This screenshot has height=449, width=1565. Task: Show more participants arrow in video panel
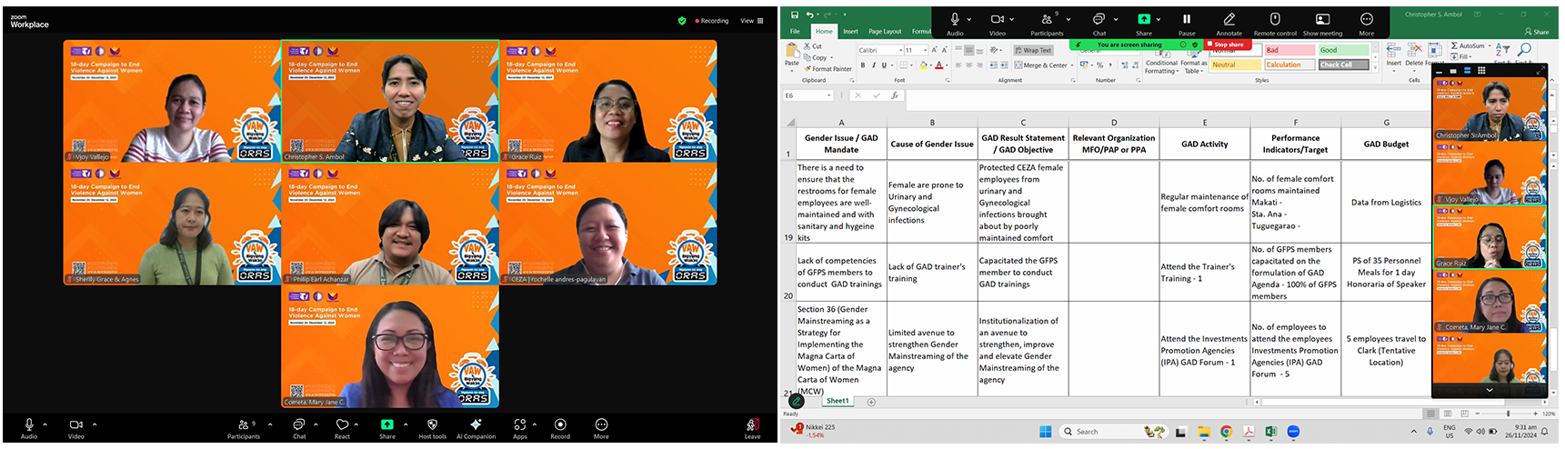(1490, 390)
